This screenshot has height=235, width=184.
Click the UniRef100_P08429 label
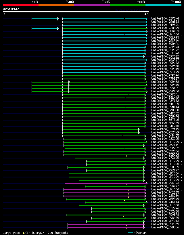pyautogui.click(x=165, y=218)
